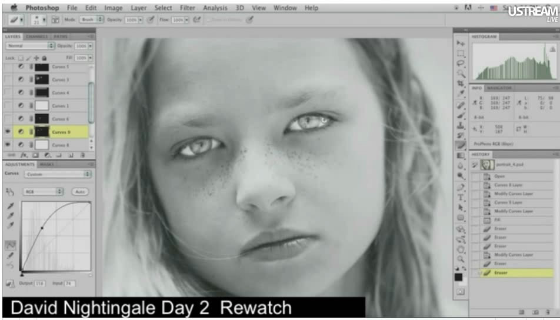Open the layer Fill slider arrow
The image size is (560, 320).
(91, 58)
